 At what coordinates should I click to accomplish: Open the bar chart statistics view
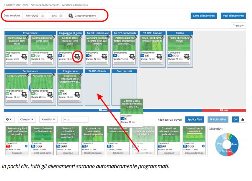(242, 119)
